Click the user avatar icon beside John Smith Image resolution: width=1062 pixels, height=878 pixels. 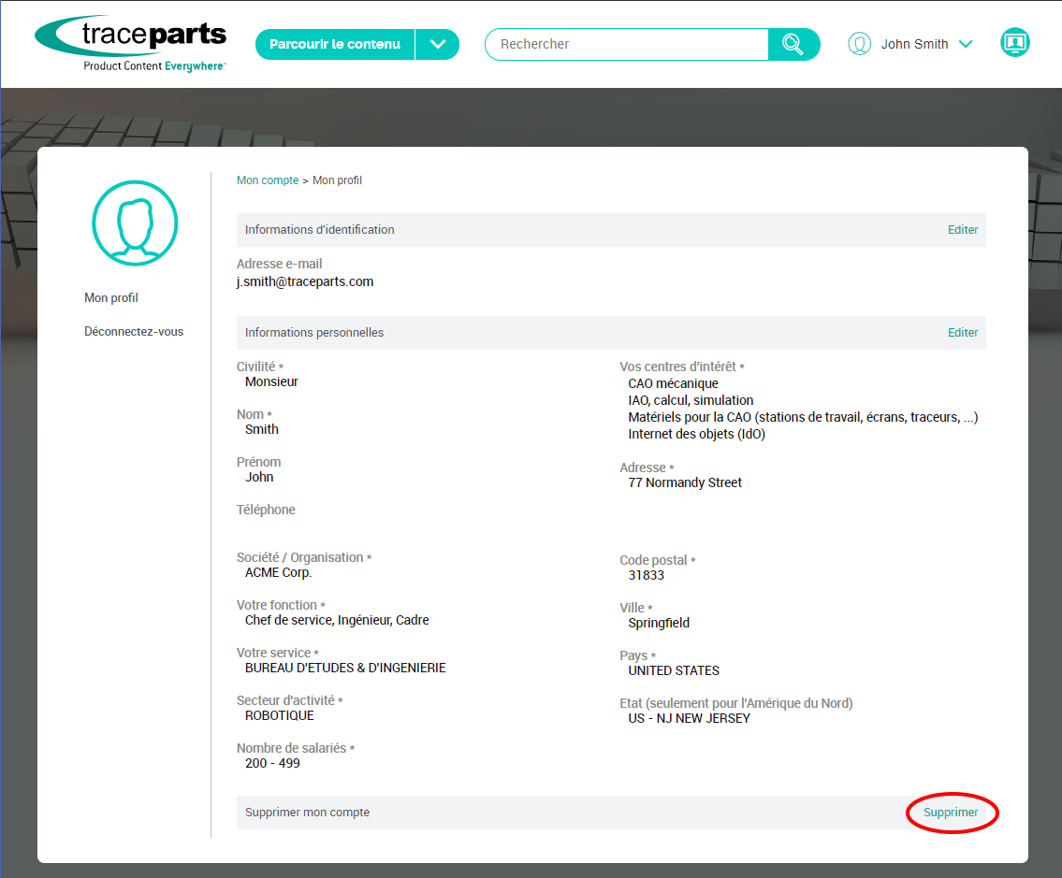(x=859, y=44)
